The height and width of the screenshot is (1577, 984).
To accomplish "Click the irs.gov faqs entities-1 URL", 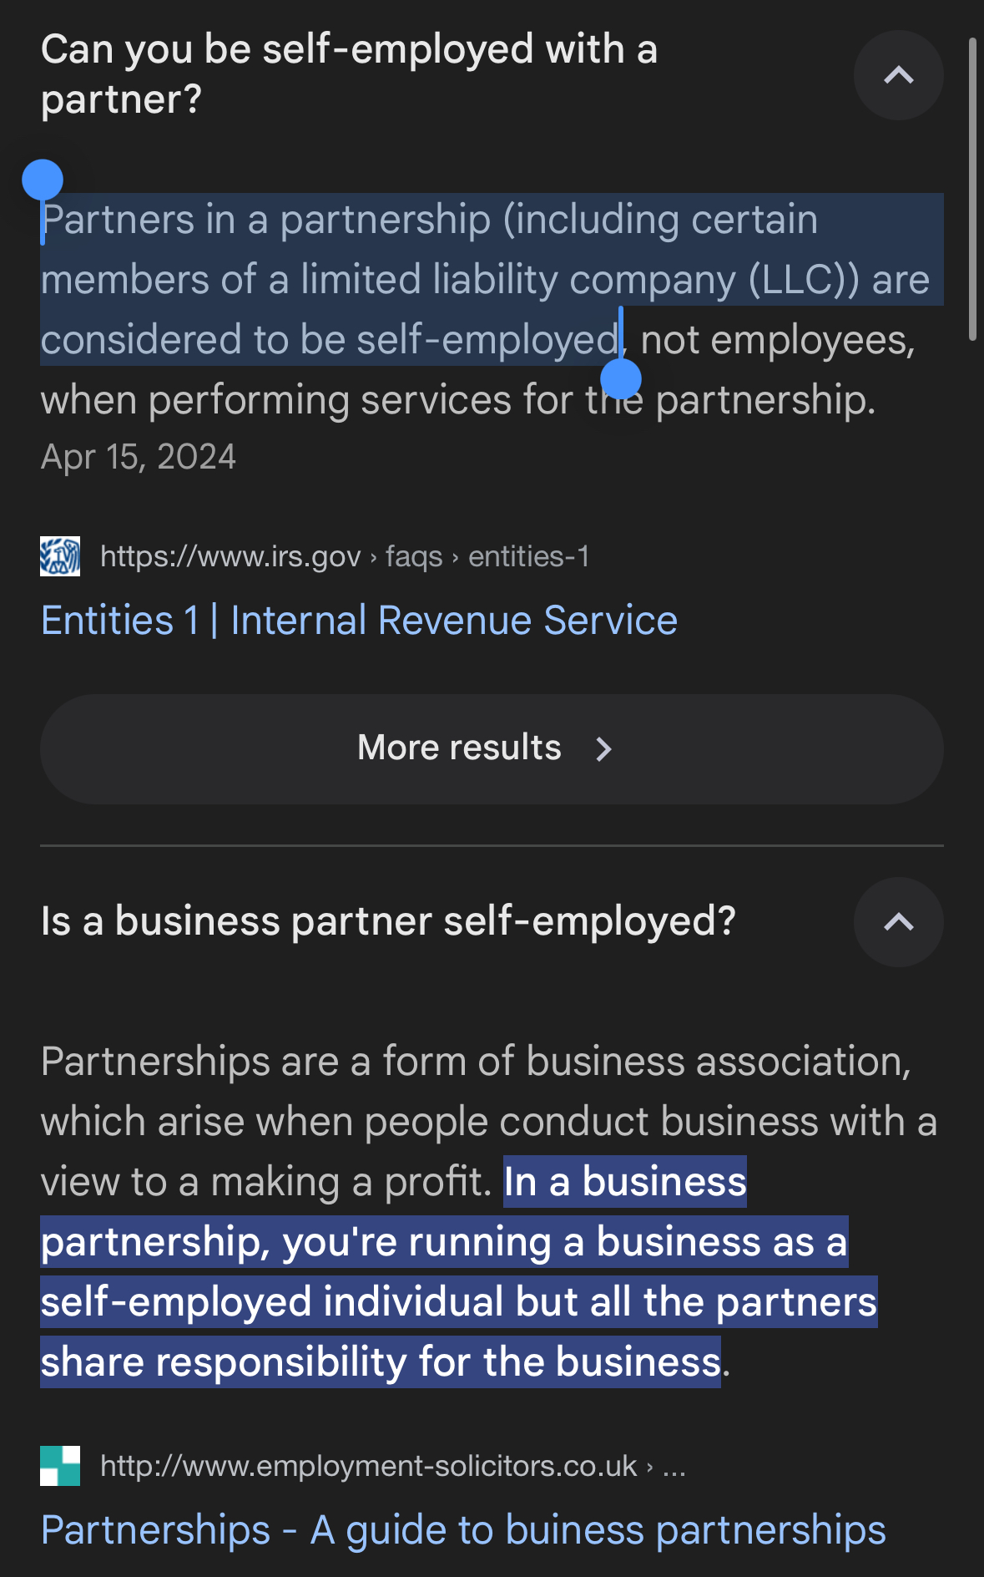I will [x=344, y=556].
